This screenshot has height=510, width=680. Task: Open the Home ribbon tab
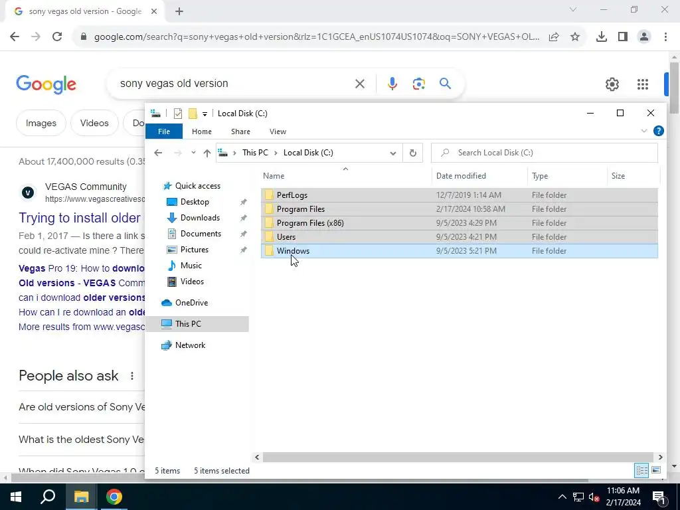202,131
